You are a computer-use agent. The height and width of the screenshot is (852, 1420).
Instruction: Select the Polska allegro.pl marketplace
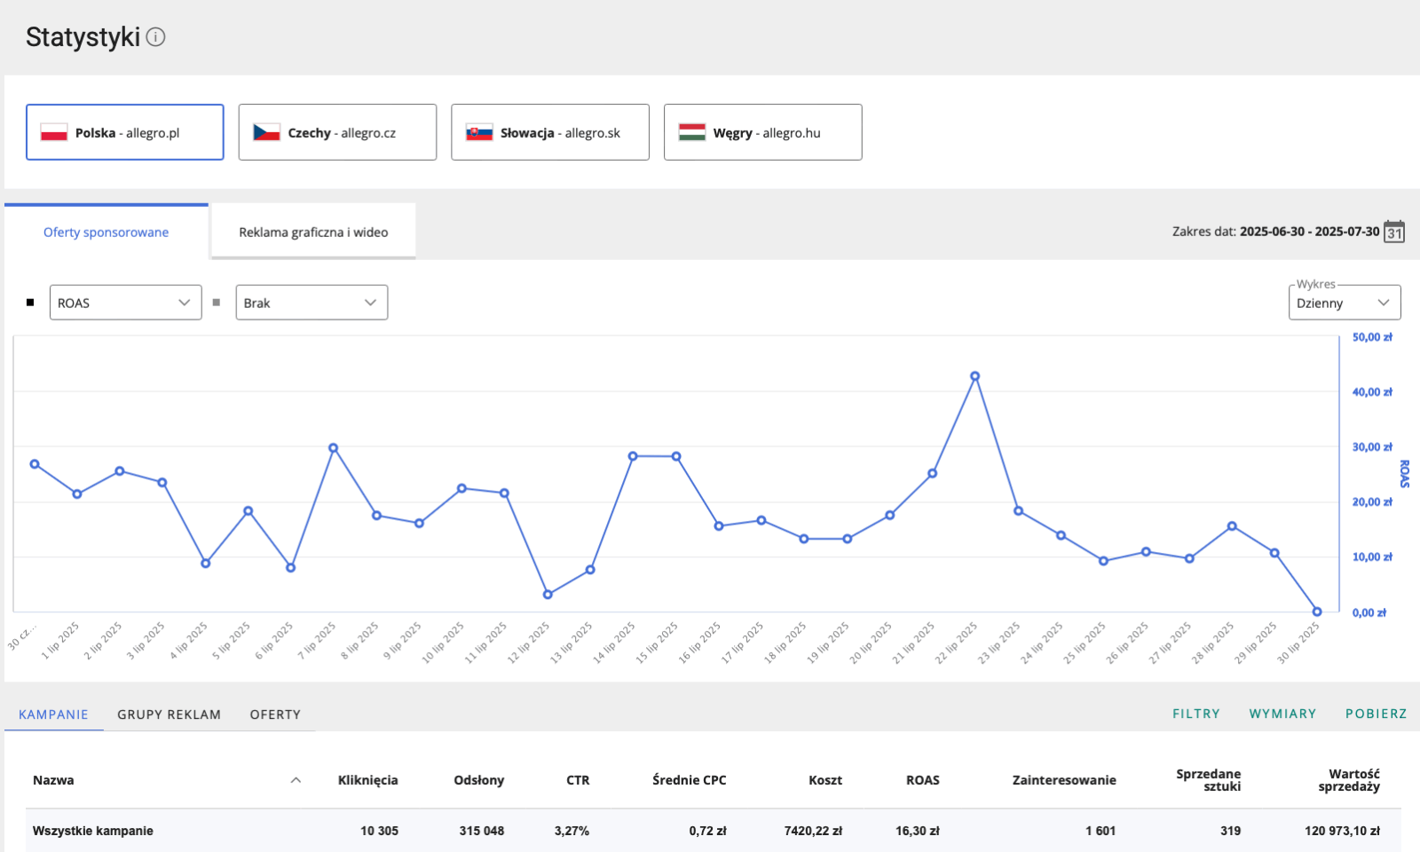125,132
